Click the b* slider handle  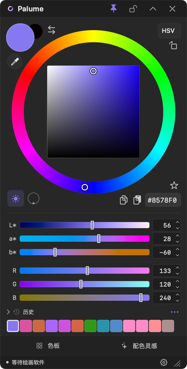pyautogui.click(x=55, y=252)
